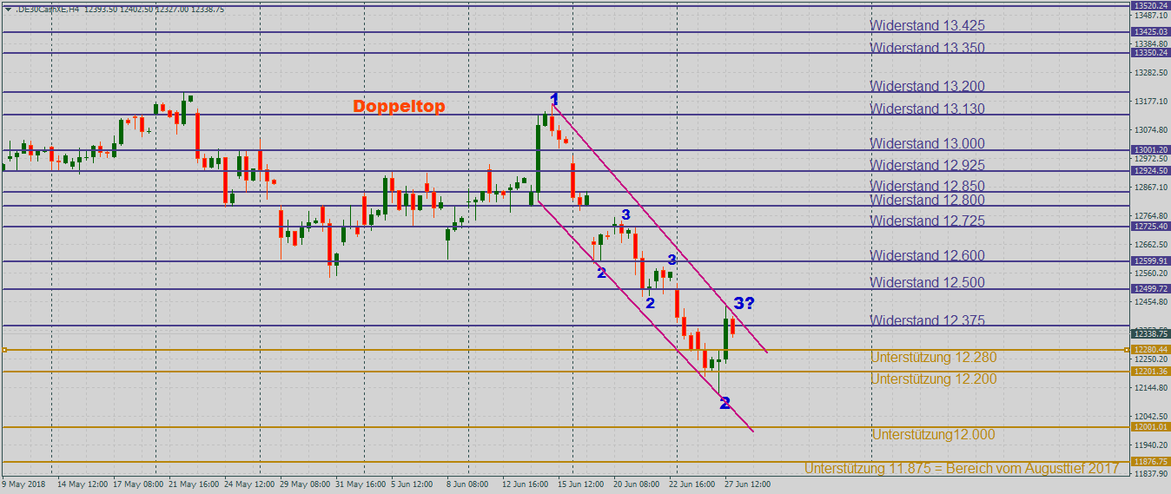
Task: Click the 20 Jun 08:00 time axis label
Action: [x=636, y=484]
